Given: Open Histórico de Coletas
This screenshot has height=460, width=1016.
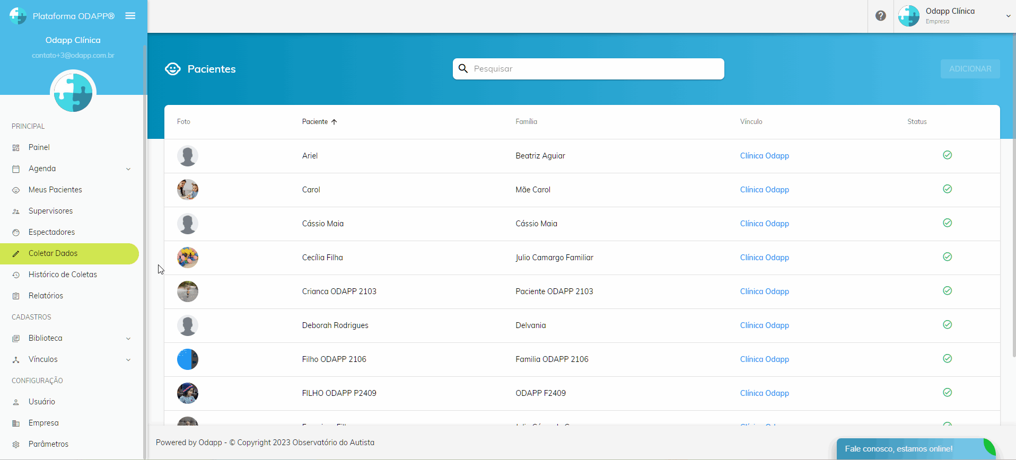Looking at the screenshot, I should tap(69, 275).
